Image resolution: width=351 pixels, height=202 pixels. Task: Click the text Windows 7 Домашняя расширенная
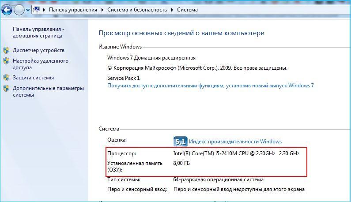[x=151, y=58]
